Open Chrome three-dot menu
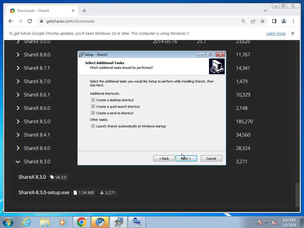The image size is (304, 228). tap(293, 21)
